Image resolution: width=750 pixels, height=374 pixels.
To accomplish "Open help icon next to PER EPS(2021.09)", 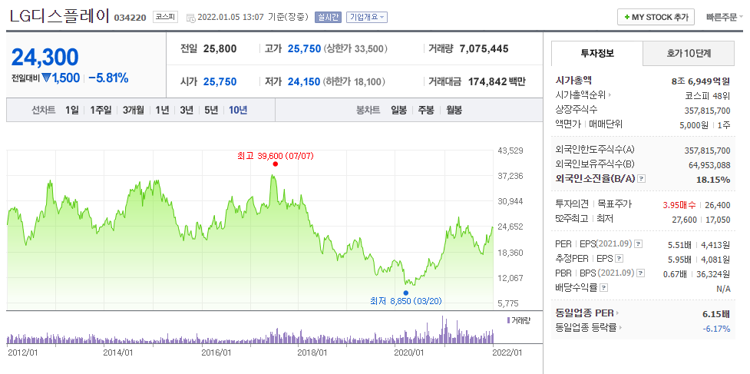I will [638, 244].
